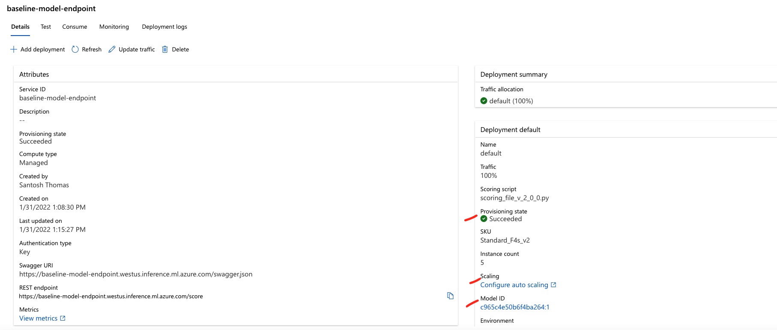
Task: Click Created on value 1/31/2022 1:08:30 PM
Action: (52, 207)
